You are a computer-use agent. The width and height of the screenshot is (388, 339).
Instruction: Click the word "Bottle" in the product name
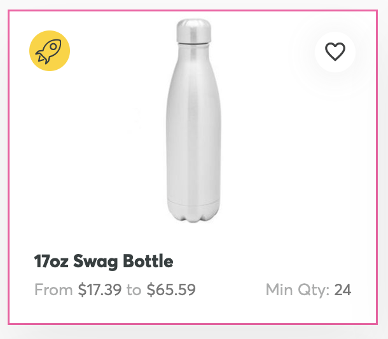pos(148,261)
